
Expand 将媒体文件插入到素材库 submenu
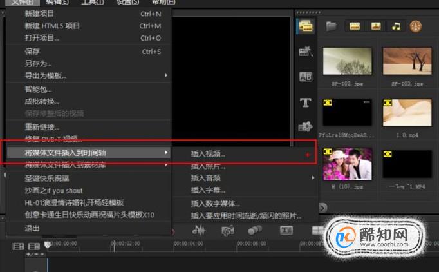[x=89, y=165]
